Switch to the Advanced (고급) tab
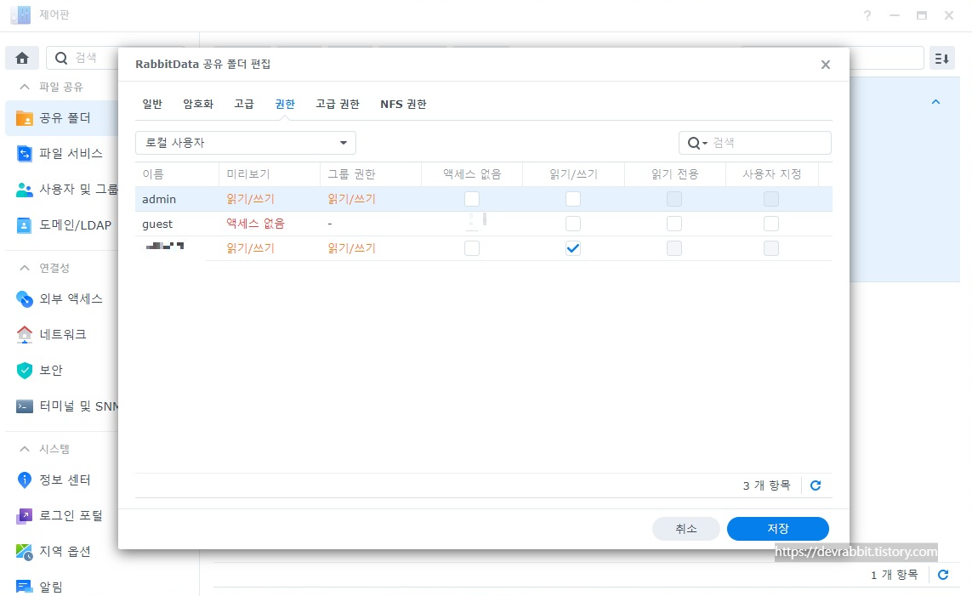This screenshot has width=972, height=596. point(243,104)
